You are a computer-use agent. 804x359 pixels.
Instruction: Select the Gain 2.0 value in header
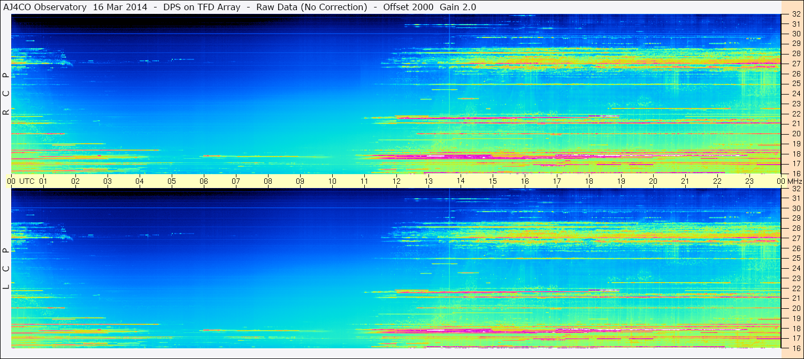point(458,7)
